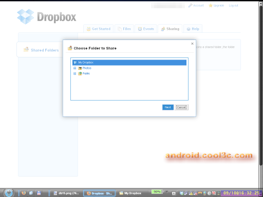
Task: Open the Events tab
Action: (x=146, y=29)
